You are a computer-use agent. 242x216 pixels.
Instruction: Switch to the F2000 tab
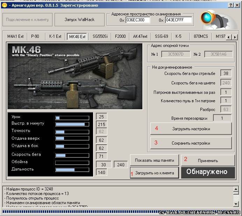[x=120, y=36]
